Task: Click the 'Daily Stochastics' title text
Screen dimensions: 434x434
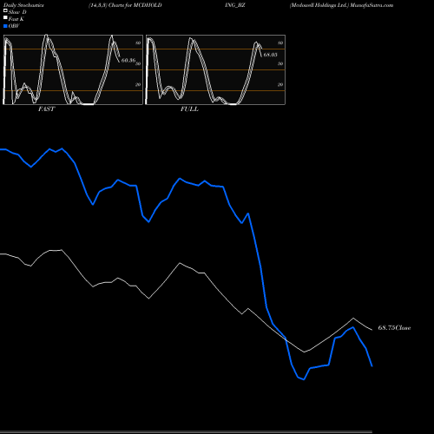Action: click(23, 5)
